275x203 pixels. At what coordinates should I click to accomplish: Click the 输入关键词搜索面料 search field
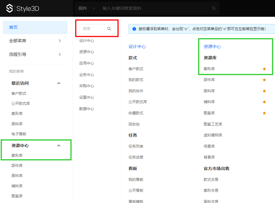coord(154,8)
